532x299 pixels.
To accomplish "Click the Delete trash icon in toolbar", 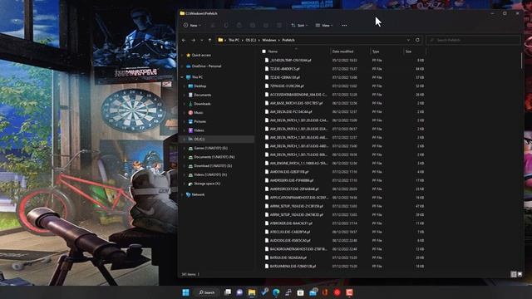I will [279, 26].
